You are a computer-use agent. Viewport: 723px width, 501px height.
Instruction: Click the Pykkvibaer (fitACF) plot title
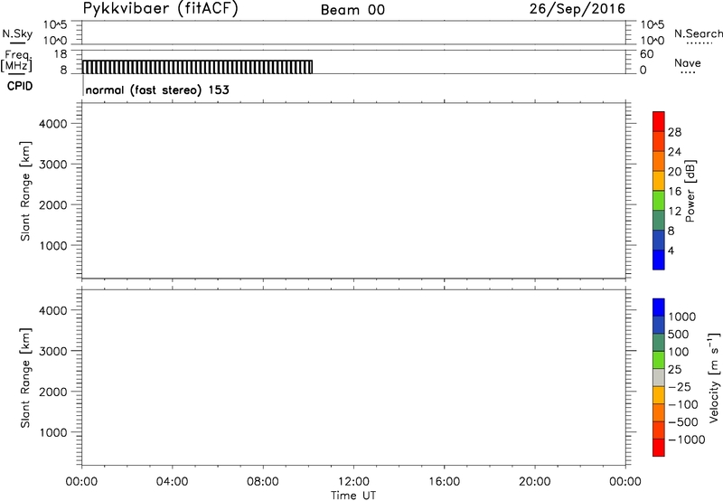(x=161, y=8)
